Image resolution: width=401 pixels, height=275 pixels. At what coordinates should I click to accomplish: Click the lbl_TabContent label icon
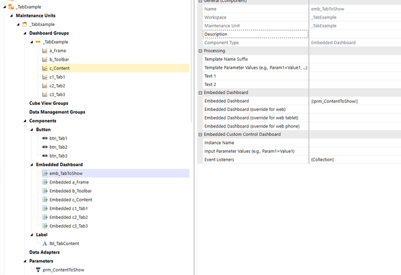click(x=44, y=243)
